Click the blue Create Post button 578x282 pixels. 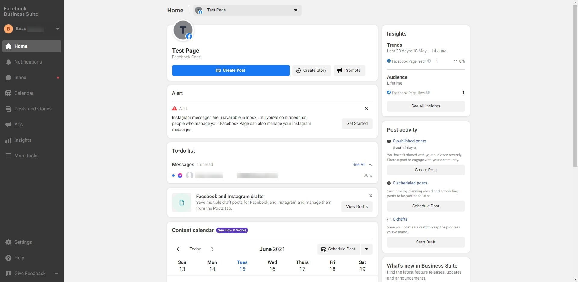[231, 70]
